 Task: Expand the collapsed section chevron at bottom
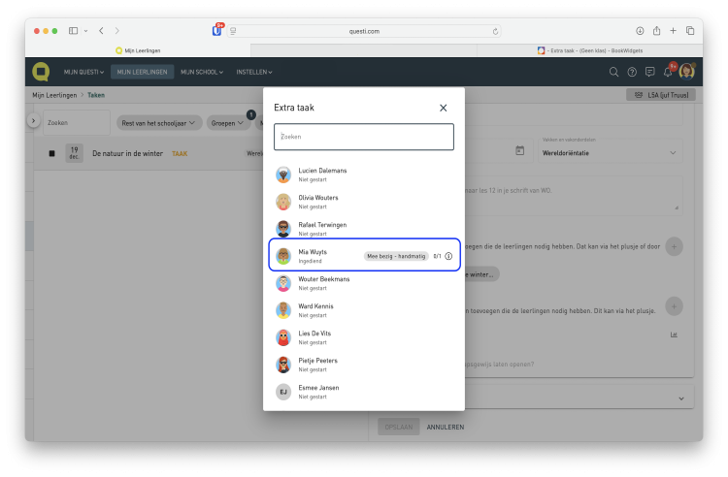pos(681,398)
